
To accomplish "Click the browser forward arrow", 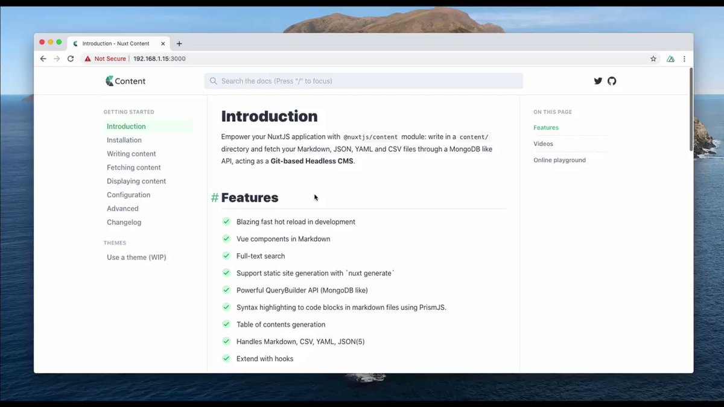I will coord(57,58).
